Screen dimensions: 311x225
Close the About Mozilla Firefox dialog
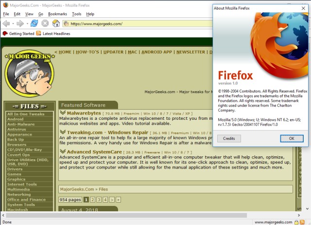[x=303, y=8]
